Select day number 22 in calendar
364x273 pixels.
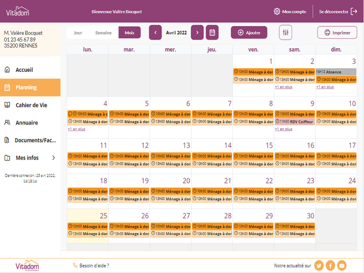pos(269,181)
